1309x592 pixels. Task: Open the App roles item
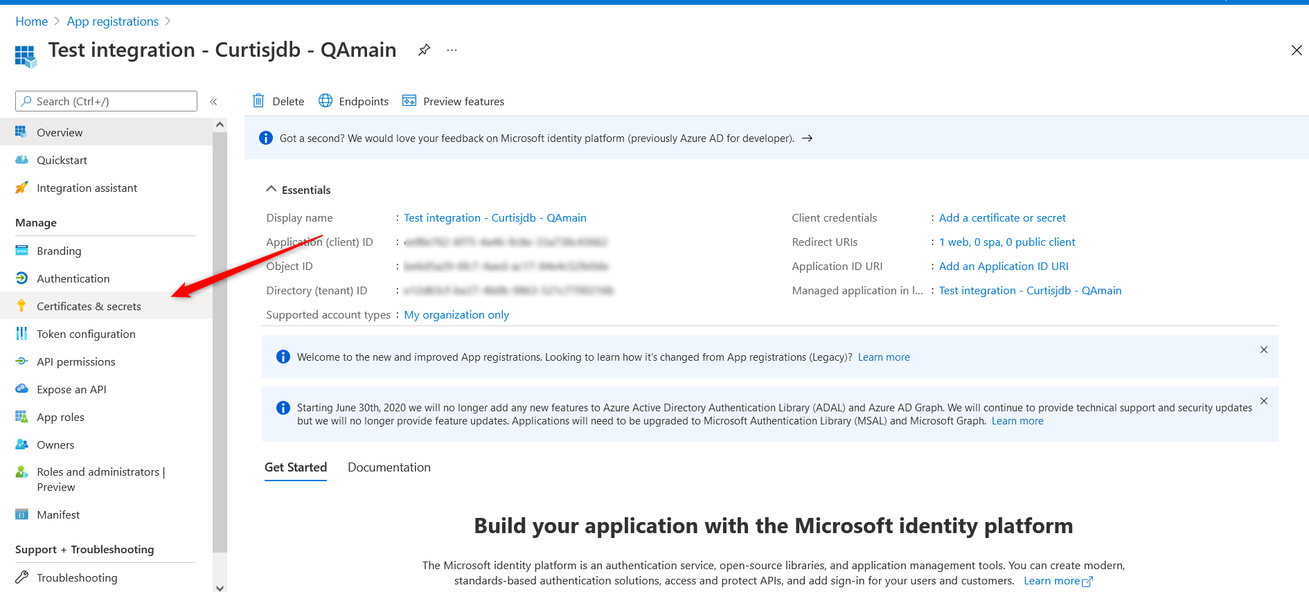106,416
